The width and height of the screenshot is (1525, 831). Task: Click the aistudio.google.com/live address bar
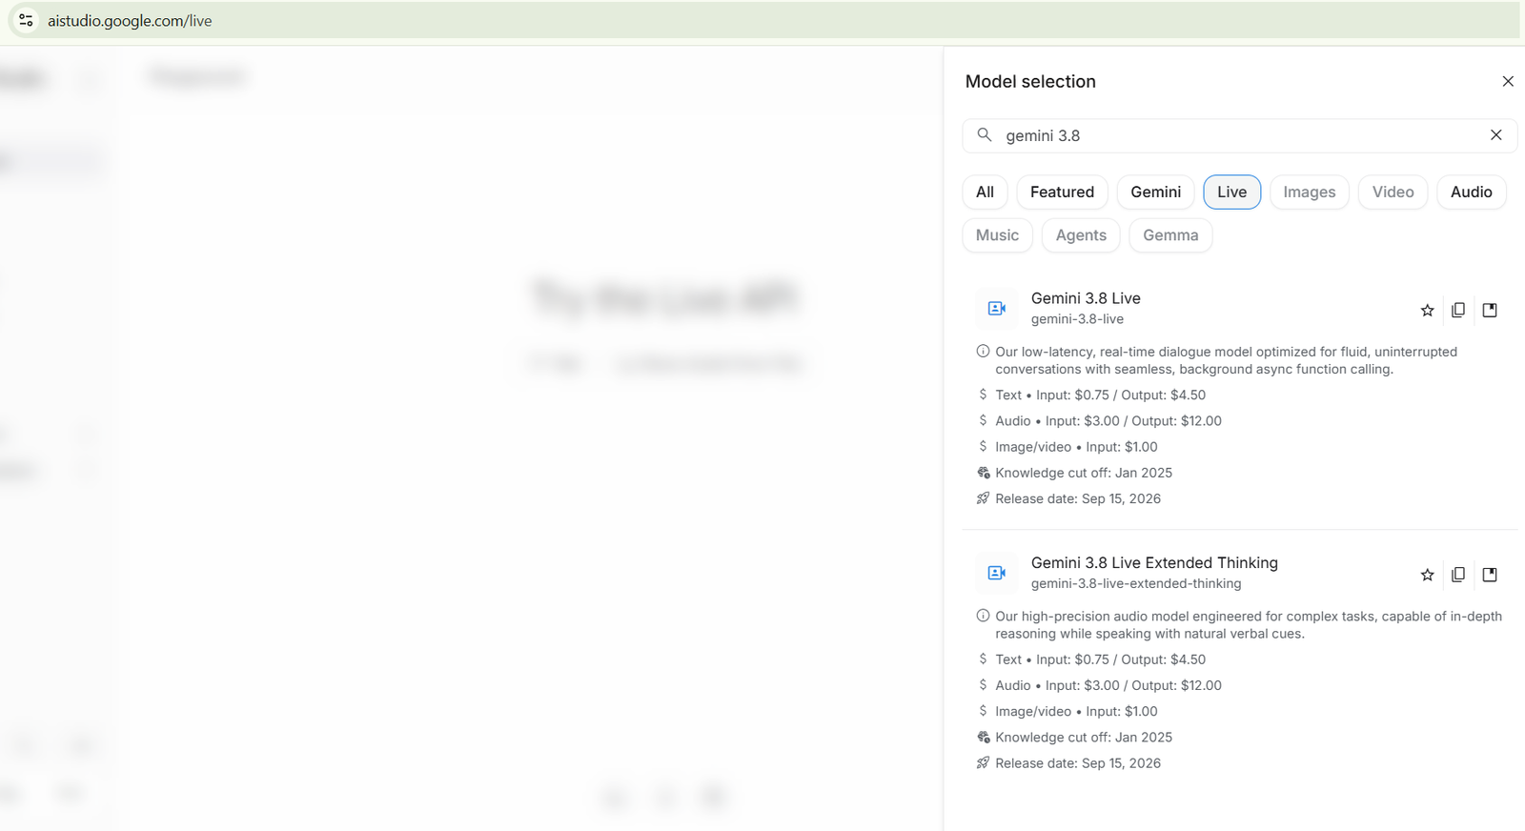point(762,20)
